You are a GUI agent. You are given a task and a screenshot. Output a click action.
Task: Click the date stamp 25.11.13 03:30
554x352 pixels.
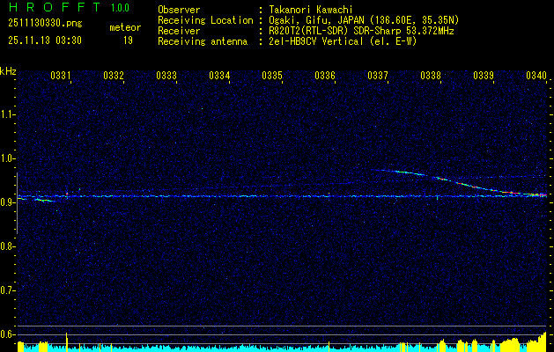coord(45,40)
